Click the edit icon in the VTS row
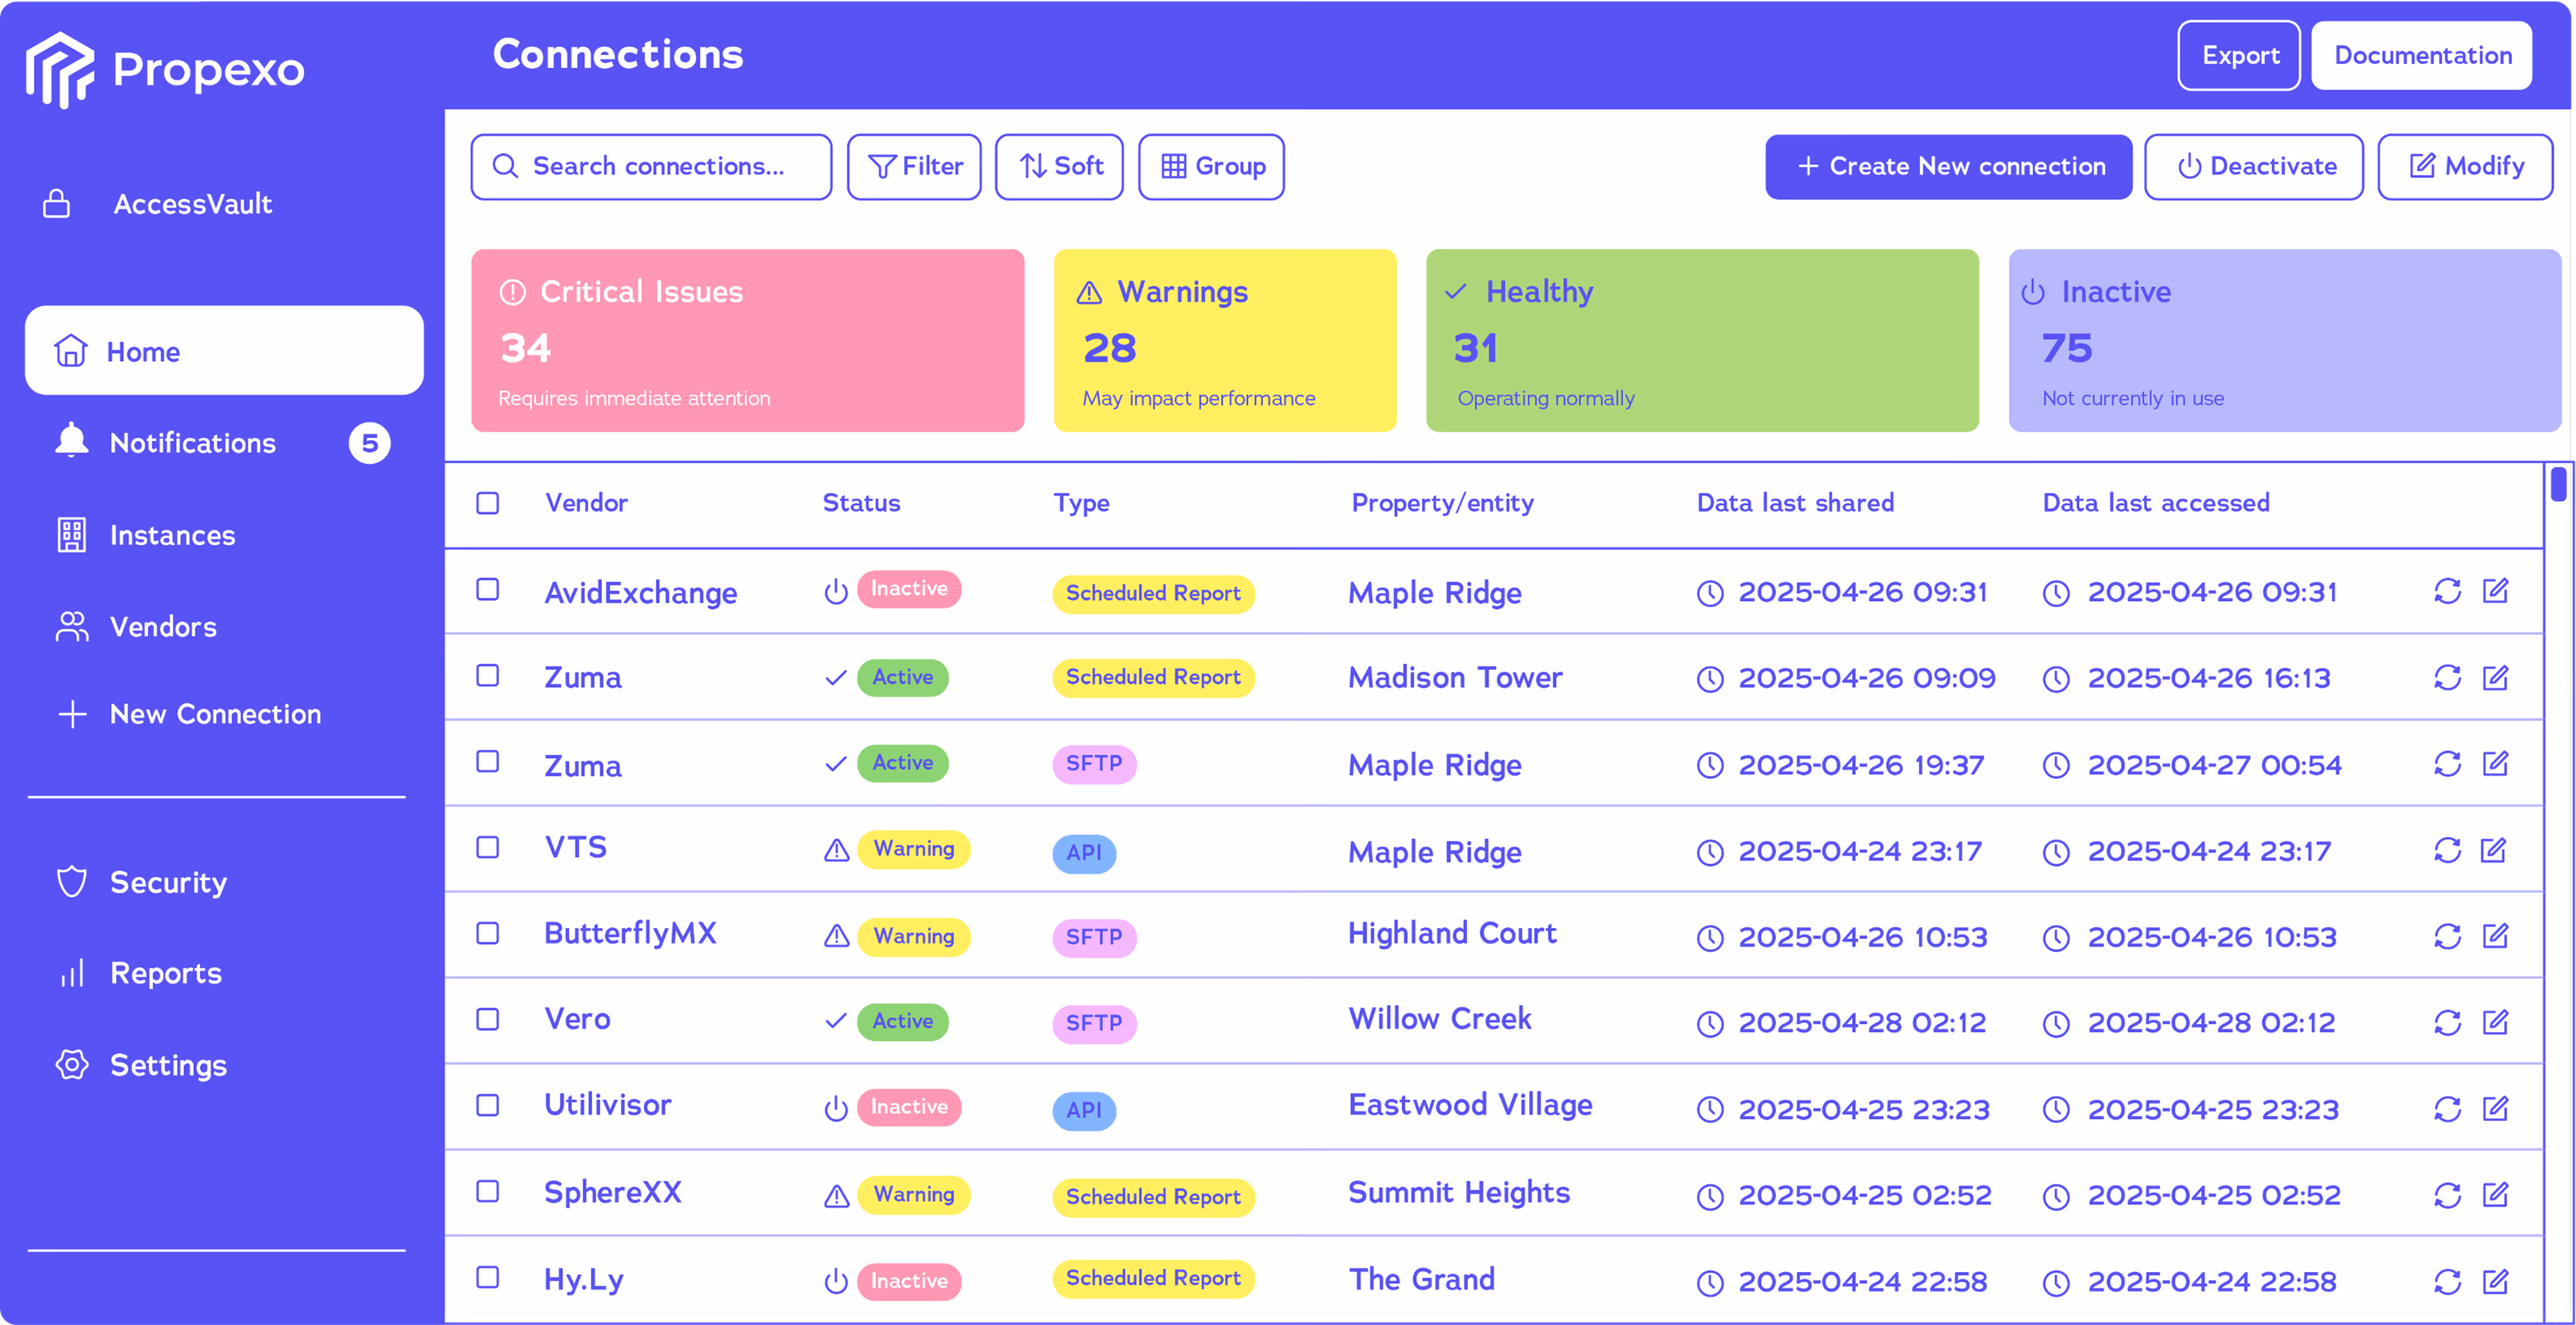 click(x=2494, y=850)
